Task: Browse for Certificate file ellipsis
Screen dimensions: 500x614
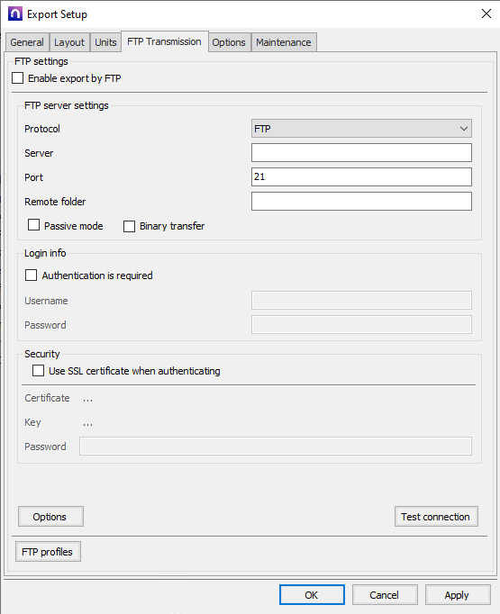Action: click(87, 399)
